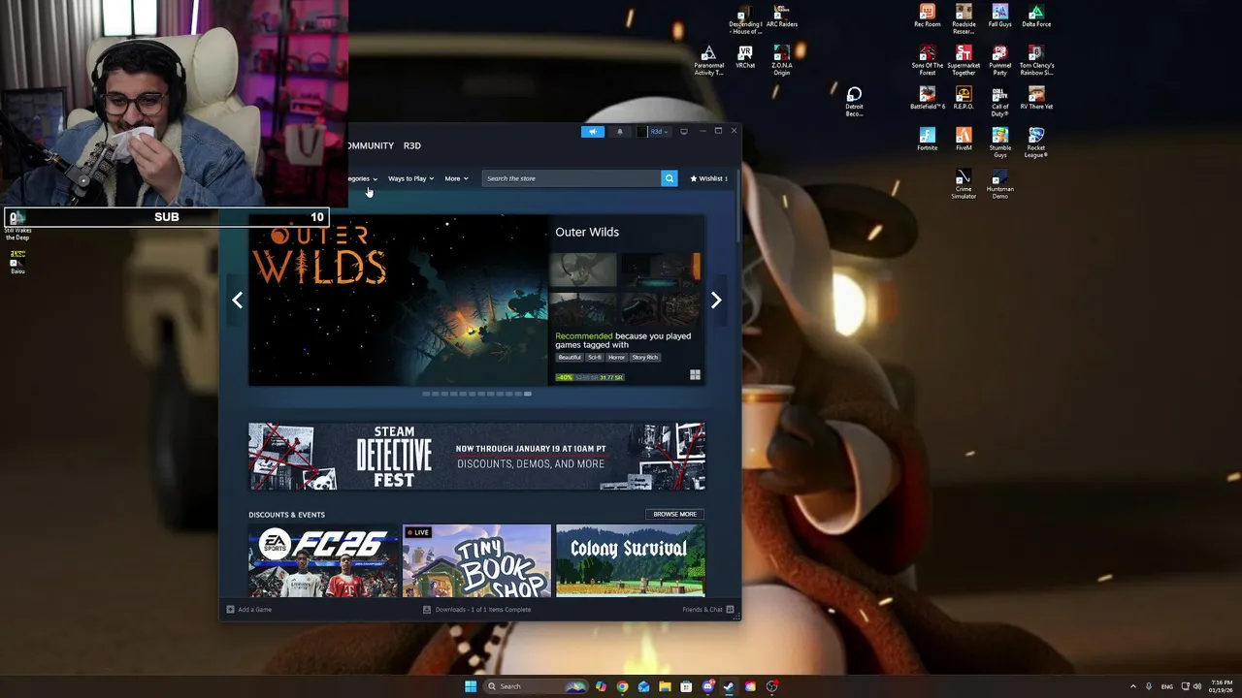Advance carousel with right arrow
The height and width of the screenshot is (698, 1242).
tap(716, 301)
